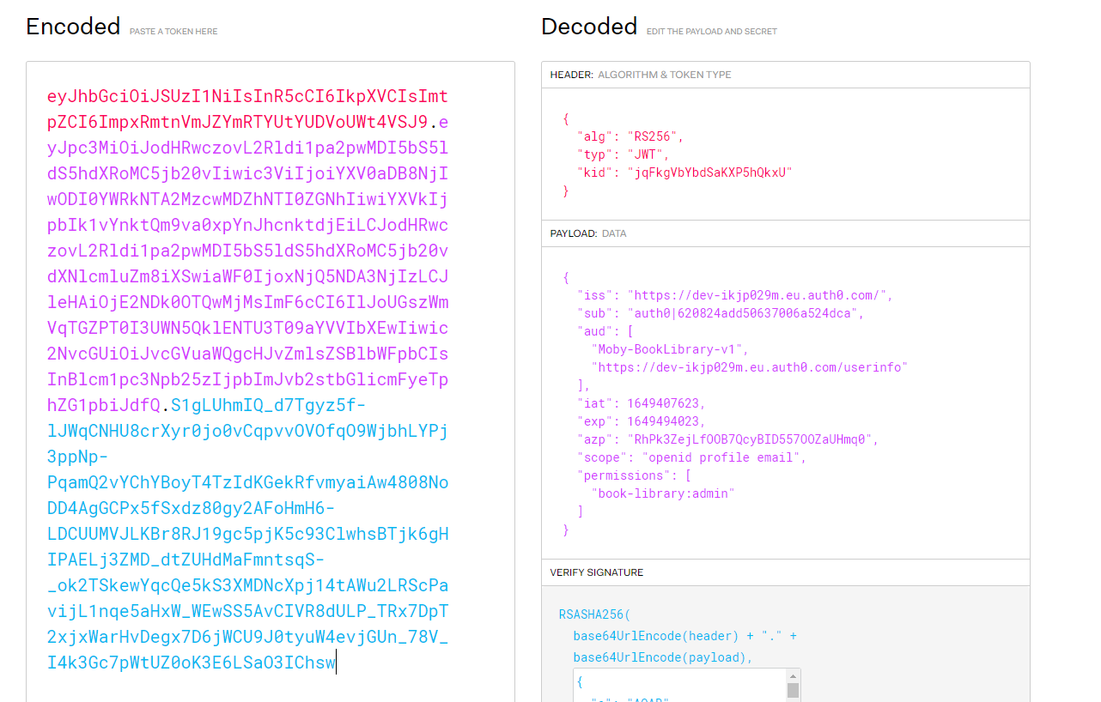Click the "kid" value jqFkgVbYbdSaKXP5hQkxU
This screenshot has height=702, width=1101.
point(713,172)
